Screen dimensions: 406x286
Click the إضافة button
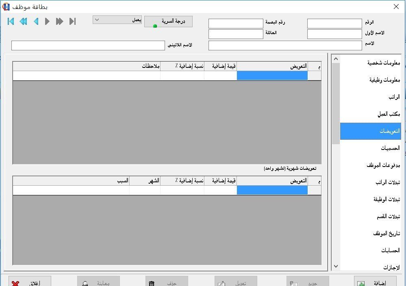click(375, 282)
